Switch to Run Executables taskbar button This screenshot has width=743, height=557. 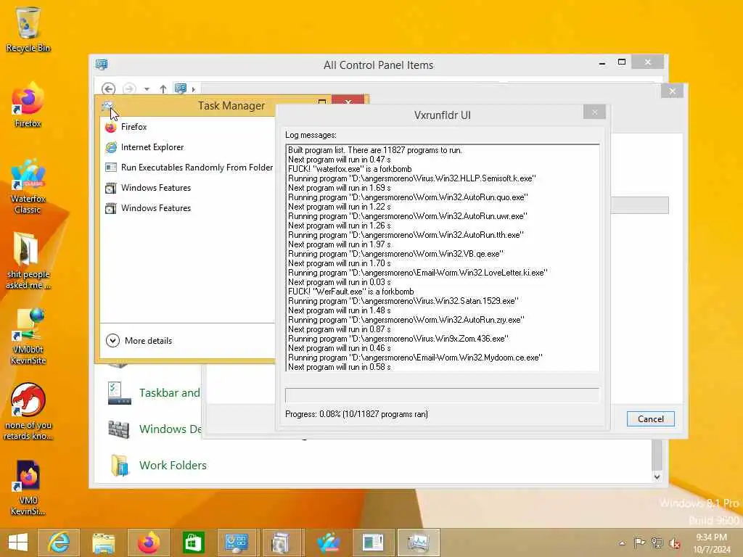click(373, 542)
